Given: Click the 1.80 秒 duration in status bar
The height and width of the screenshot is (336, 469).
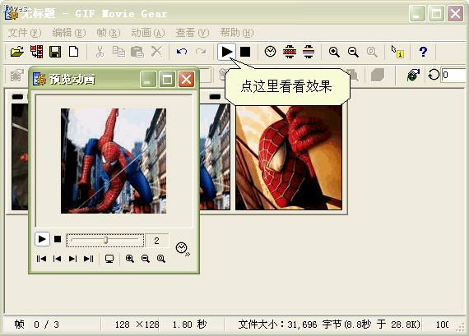Looking at the screenshot, I should (189, 324).
